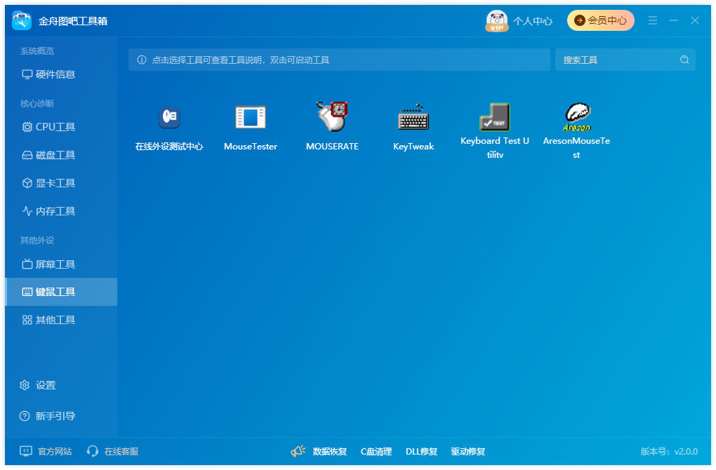Click the MouseTester label text
Image resolution: width=716 pixels, height=470 pixels.
pyautogui.click(x=250, y=147)
